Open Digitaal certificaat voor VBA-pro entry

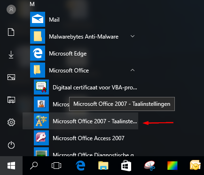[95, 87]
